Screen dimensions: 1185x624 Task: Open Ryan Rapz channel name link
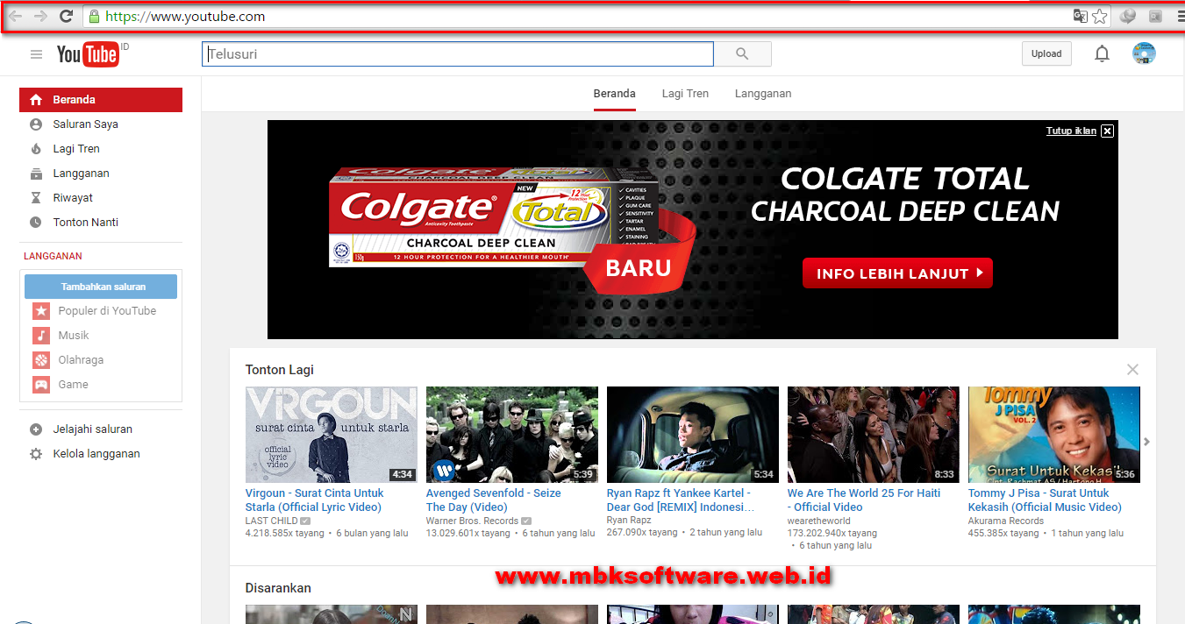pos(629,521)
